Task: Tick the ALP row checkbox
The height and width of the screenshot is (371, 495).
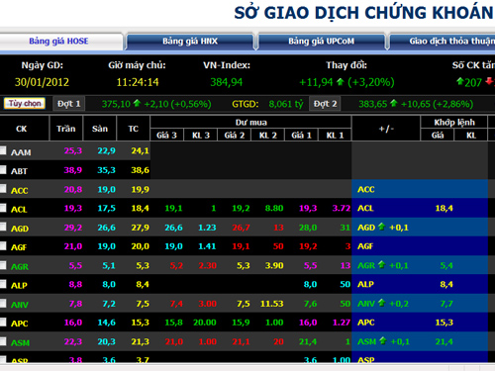Action: point(3,284)
